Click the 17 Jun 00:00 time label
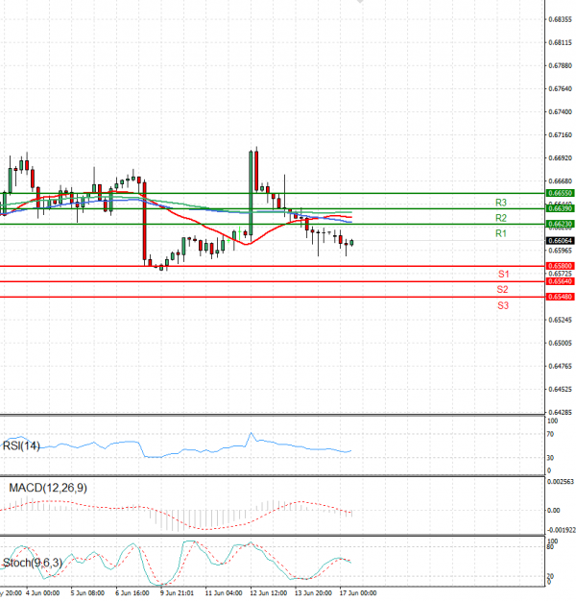Image resolution: width=576 pixels, height=601 pixels. [x=358, y=593]
